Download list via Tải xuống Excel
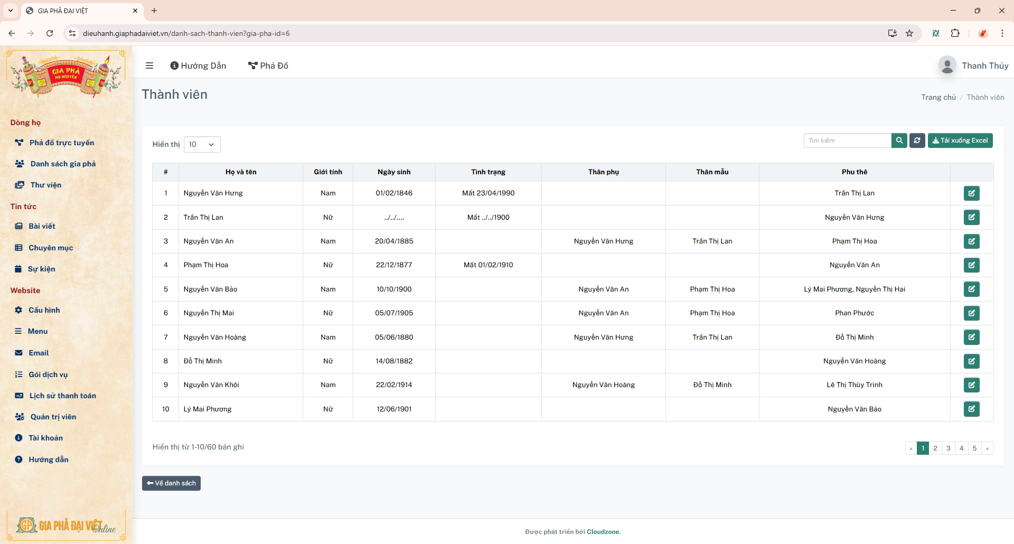1014x544 pixels. (960, 140)
